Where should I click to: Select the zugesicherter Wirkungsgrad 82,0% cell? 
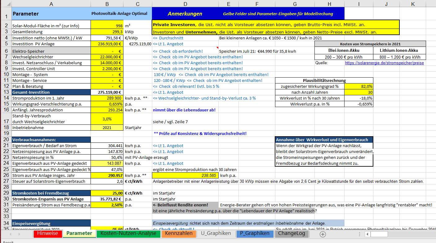point(358,87)
